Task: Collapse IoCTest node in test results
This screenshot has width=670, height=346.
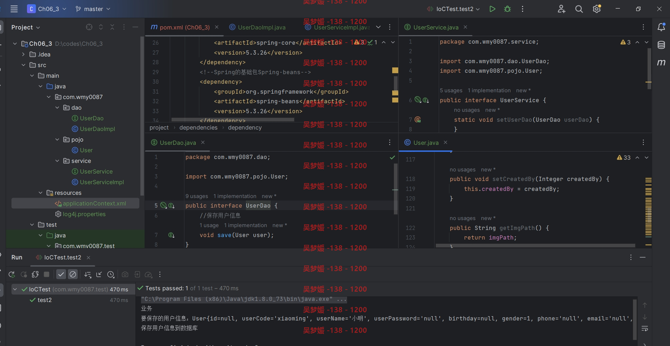Action: point(15,289)
